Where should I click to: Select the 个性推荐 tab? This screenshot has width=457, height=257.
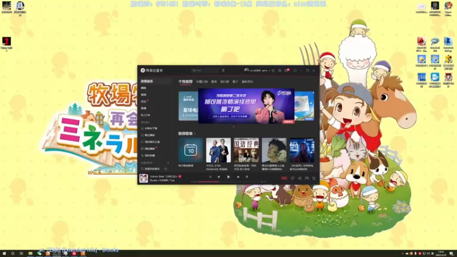coord(185,82)
